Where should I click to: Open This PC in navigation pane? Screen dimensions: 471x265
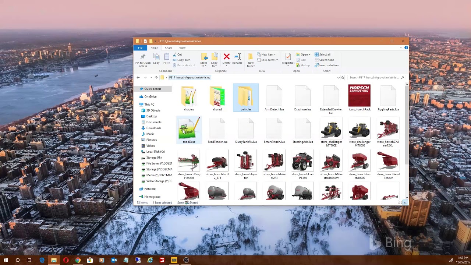click(149, 105)
